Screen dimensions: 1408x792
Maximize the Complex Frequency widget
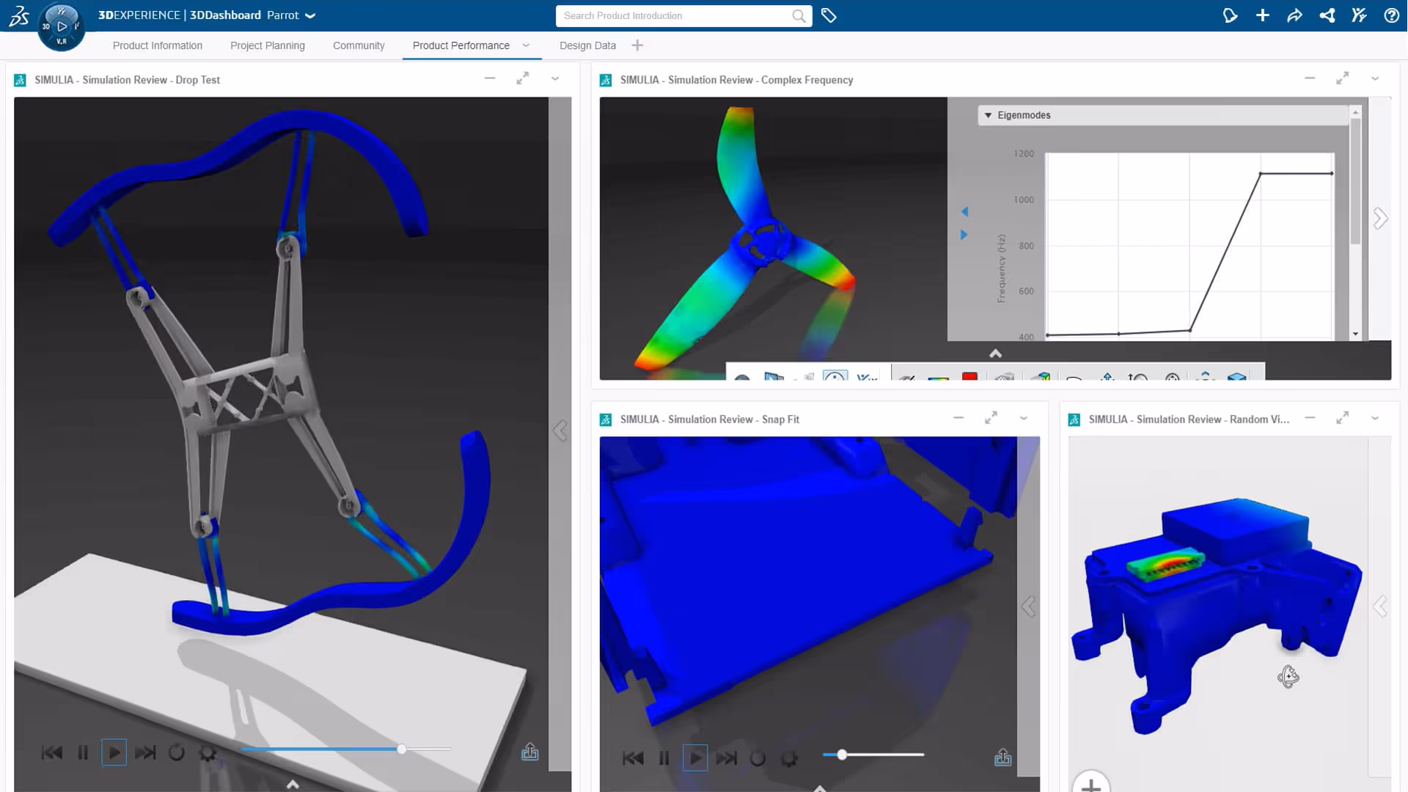tap(1343, 78)
